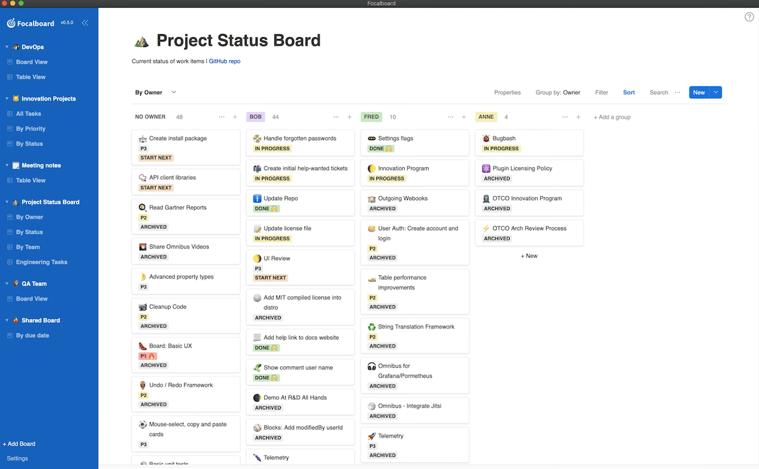Image resolution: width=759 pixels, height=469 pixels.
Task: Open the Filter menu
Action: click(602, 92)
